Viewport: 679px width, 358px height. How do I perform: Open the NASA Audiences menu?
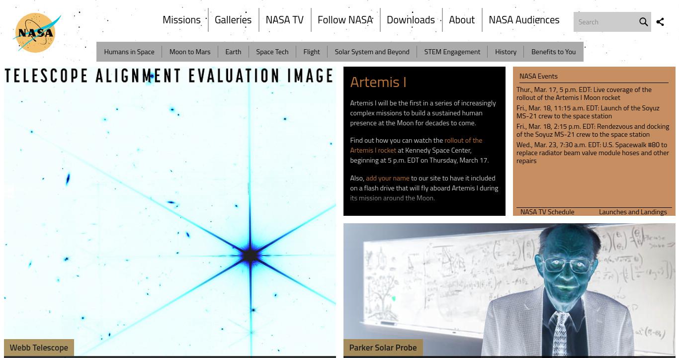click(524, 20)
